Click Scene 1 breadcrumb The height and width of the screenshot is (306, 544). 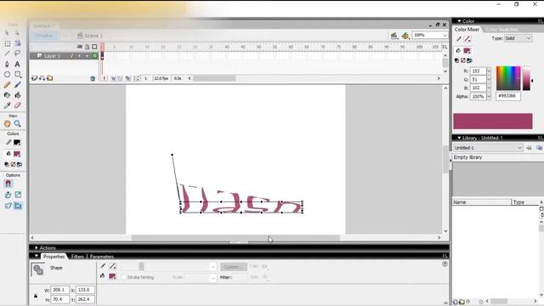[90, 36]
